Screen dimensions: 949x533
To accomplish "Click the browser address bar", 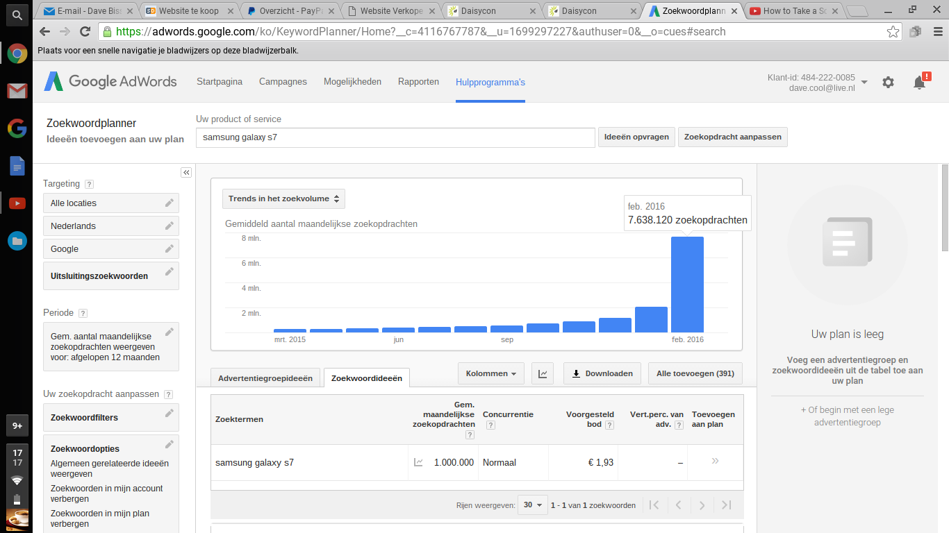I will pos(499,31).
